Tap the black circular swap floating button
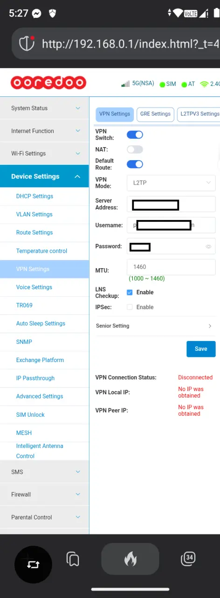Screen dimensions: 220x598 pos(33,564)
